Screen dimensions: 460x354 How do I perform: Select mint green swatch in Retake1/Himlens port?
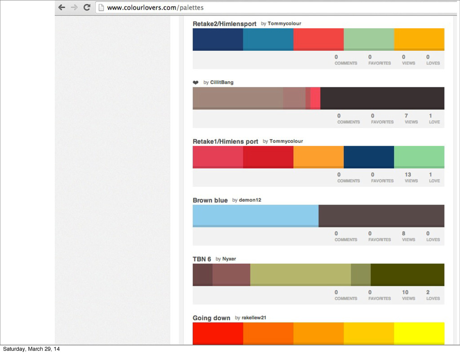(419, 157)
